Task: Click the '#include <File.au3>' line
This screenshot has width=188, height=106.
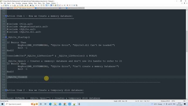Action: click(20, 24)
